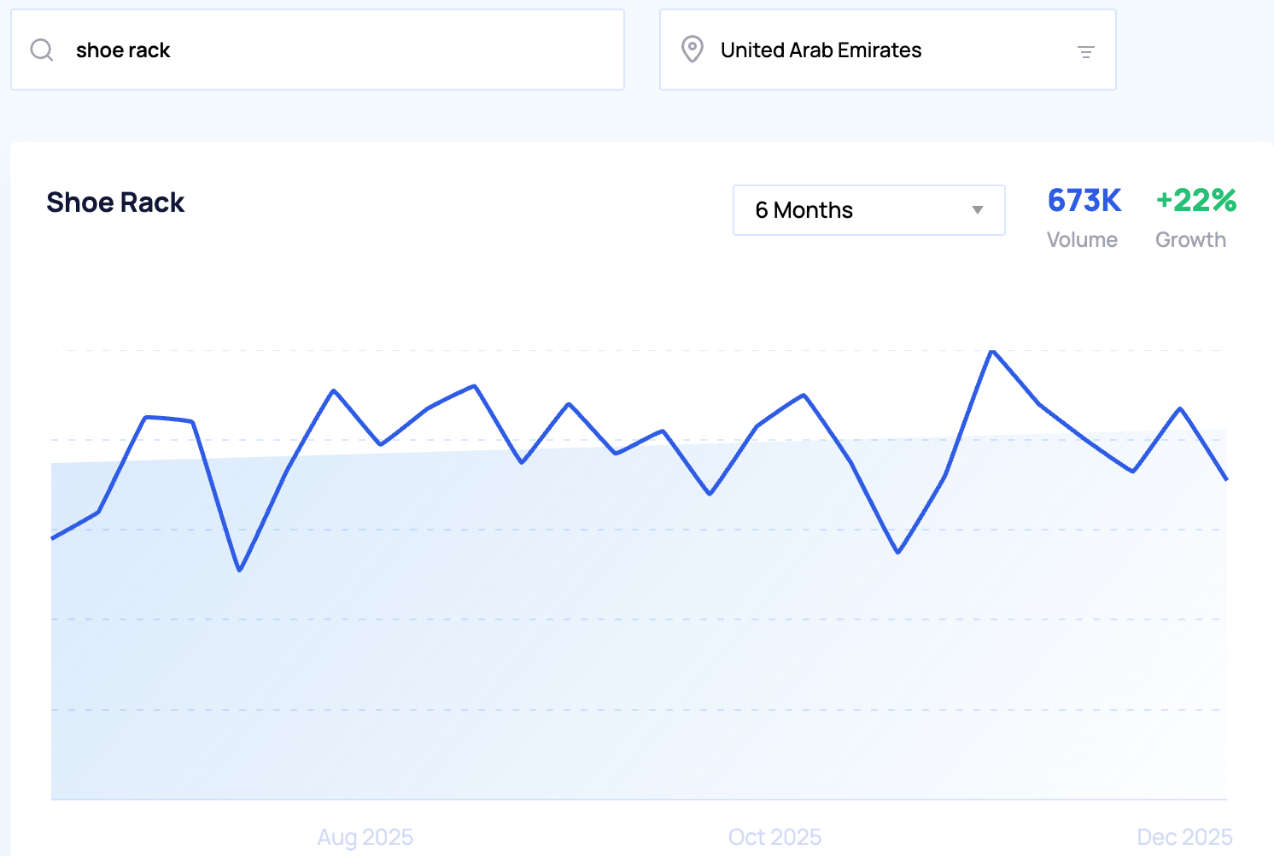
Task: Click the location pin icon
Action: tap(692, 50)
